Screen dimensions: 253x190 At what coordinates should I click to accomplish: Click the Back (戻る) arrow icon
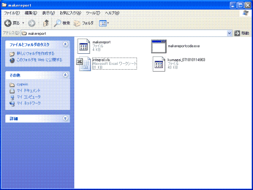tap(8, 23)
